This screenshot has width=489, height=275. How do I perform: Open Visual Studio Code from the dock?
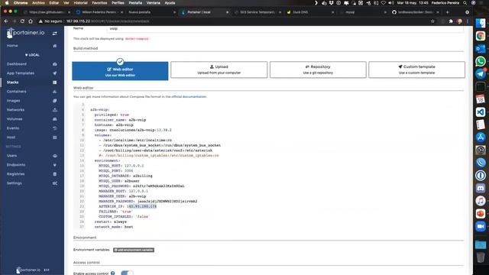pos(481,112)
